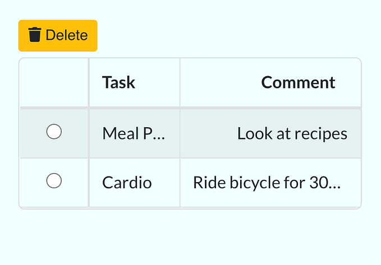Image resolution: width=381 pixels, height=265 pixels.
Task: Click divider between blank header and Task header
Action: click(89, 82)
